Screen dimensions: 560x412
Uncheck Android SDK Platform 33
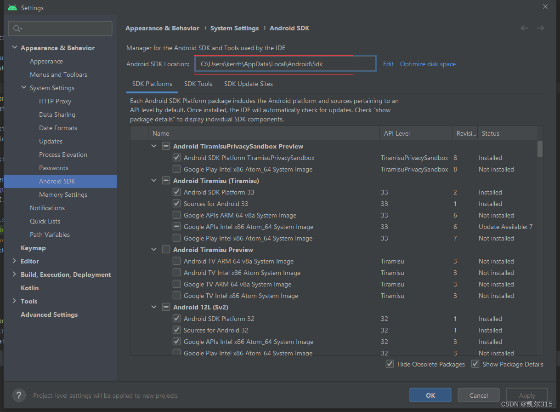[176, 192]
